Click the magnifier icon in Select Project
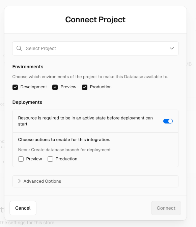This screenshot has height=227, width=196. 19,48
